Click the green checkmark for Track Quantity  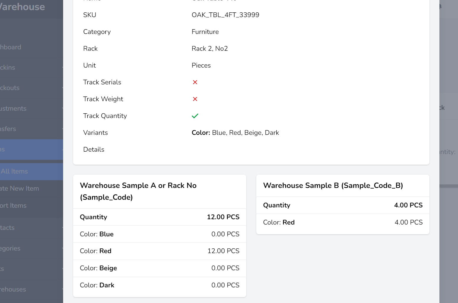[195, 116]
